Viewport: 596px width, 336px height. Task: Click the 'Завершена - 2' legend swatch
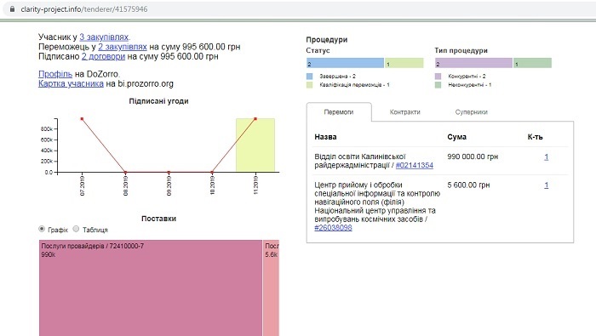pyautogui.click(x=309, y=77)
